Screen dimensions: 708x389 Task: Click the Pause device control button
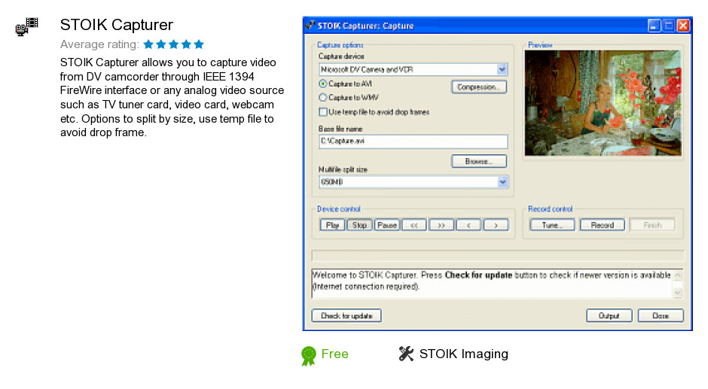(x=387, y=225)
